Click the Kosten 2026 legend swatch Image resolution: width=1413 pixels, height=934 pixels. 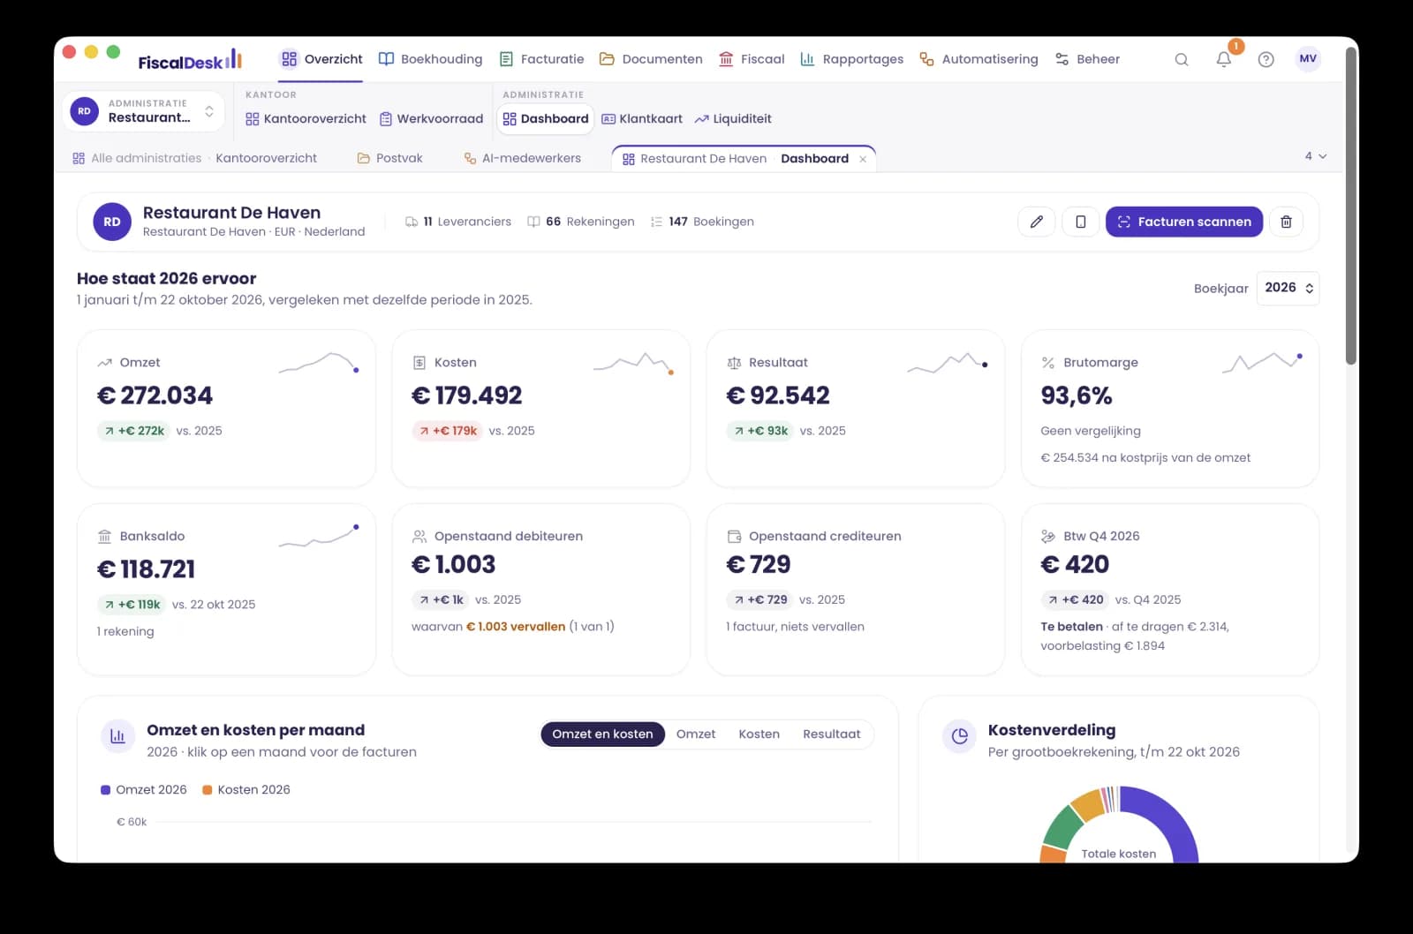pyautogui.click(x=208, y=790)
